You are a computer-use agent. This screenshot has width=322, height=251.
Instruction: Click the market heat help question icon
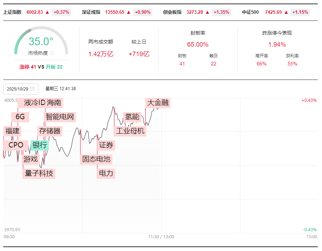click(52, 53)
